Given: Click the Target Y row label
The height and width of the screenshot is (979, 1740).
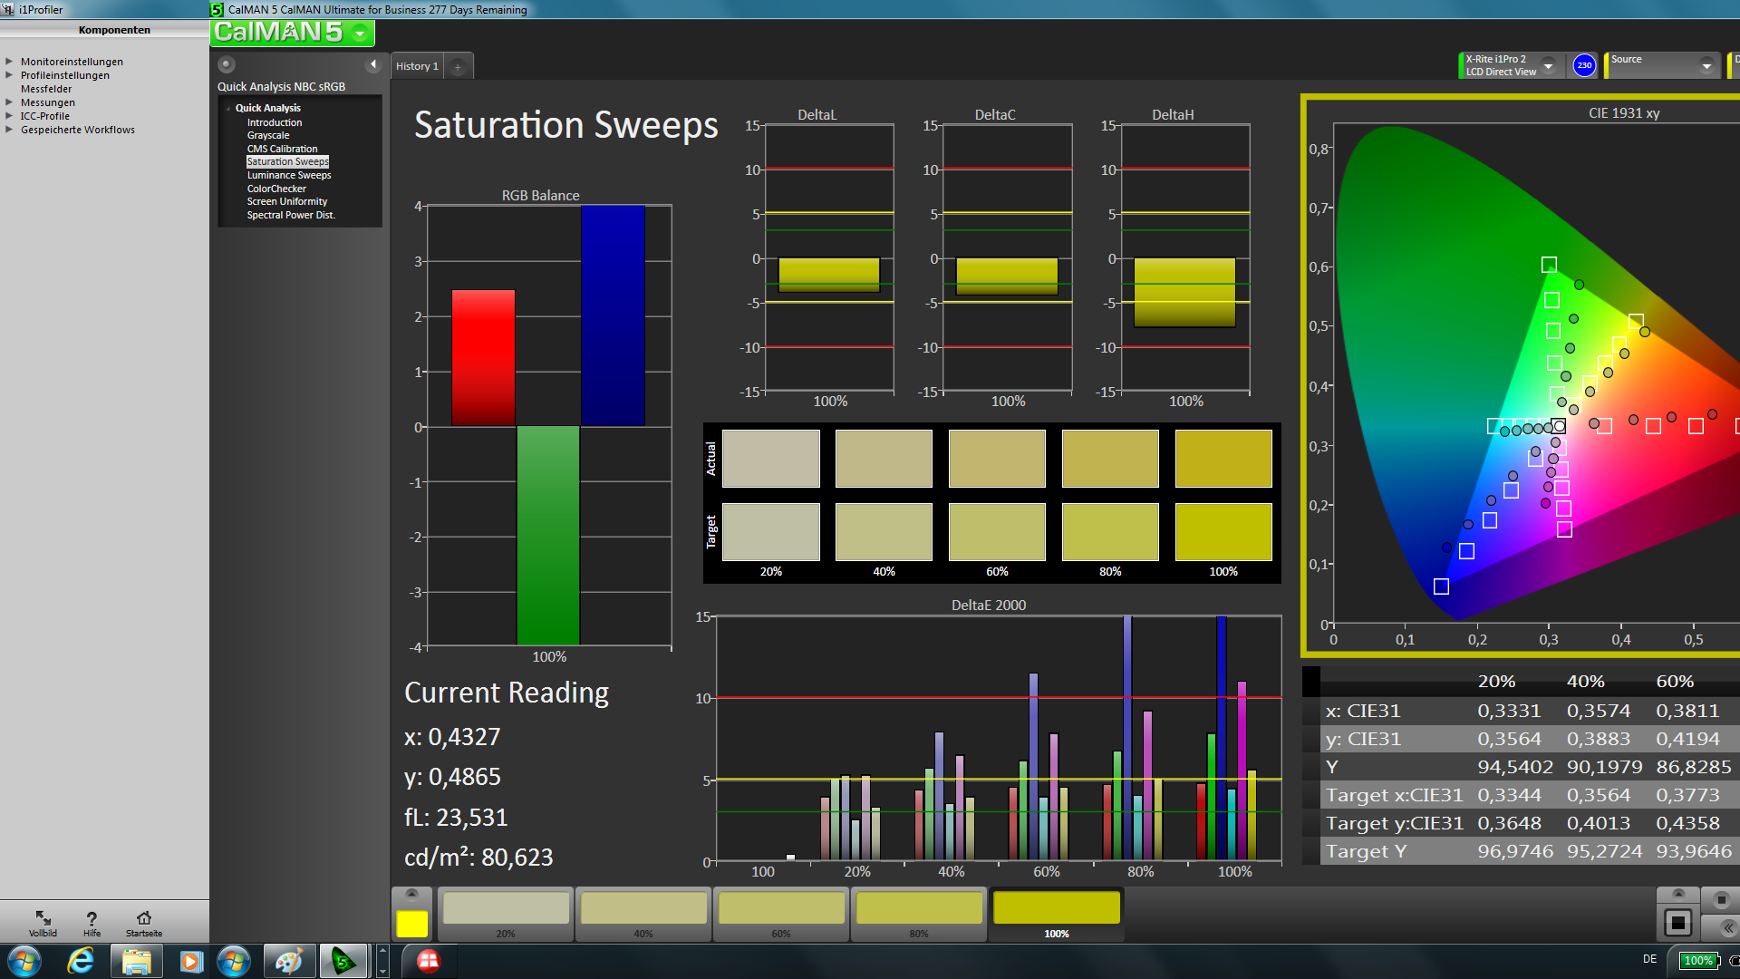Looking at the screenshot, I should click(1366, 852).
